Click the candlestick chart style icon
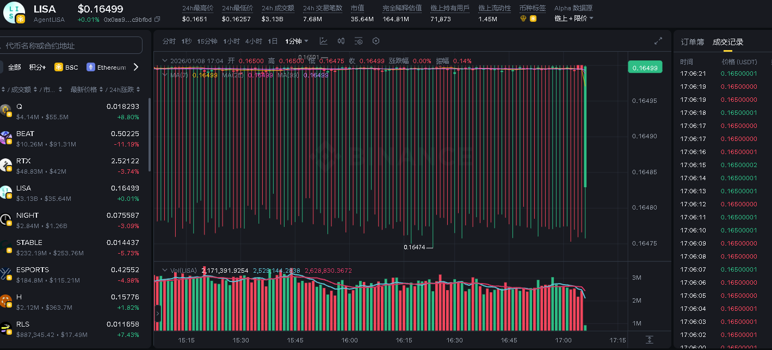772x350 pixels. pos(341,41)
